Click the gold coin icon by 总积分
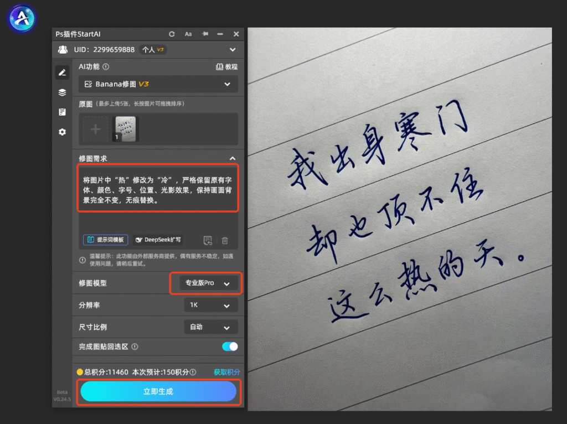 80,372
